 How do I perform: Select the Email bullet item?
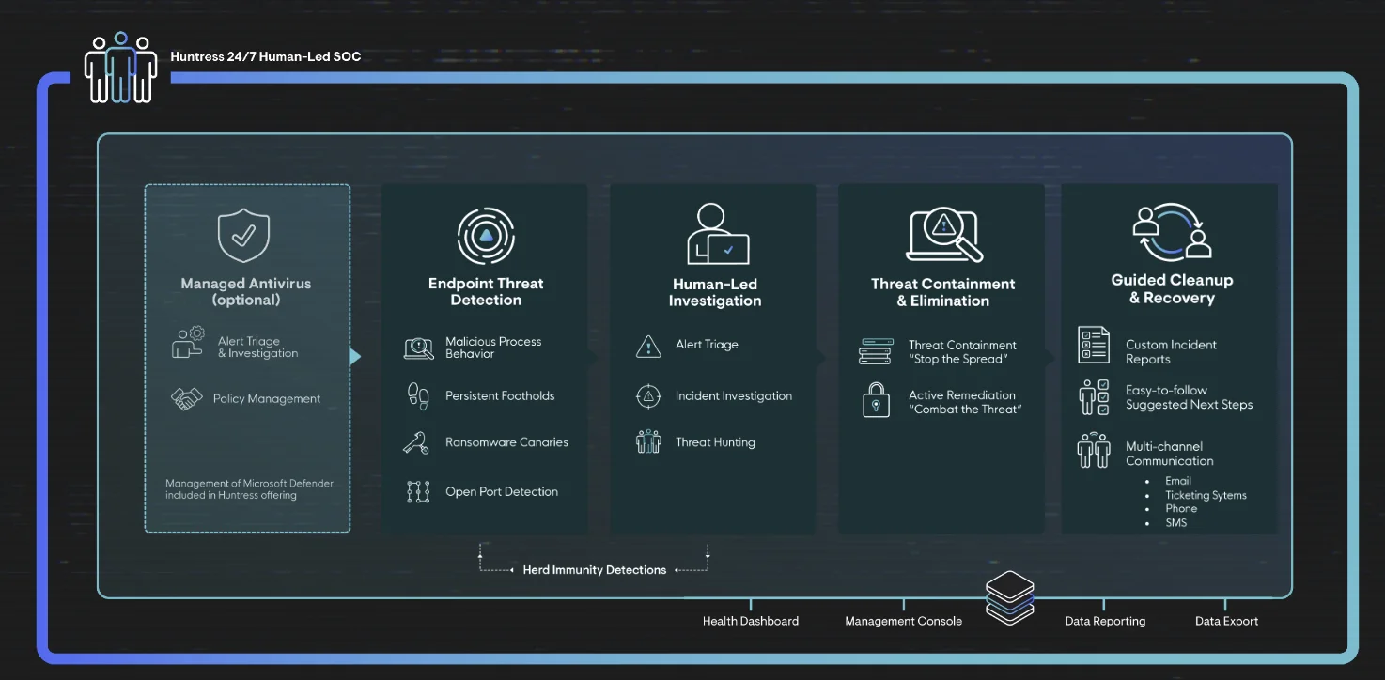pyautogui.click(x=1178, y=481)
